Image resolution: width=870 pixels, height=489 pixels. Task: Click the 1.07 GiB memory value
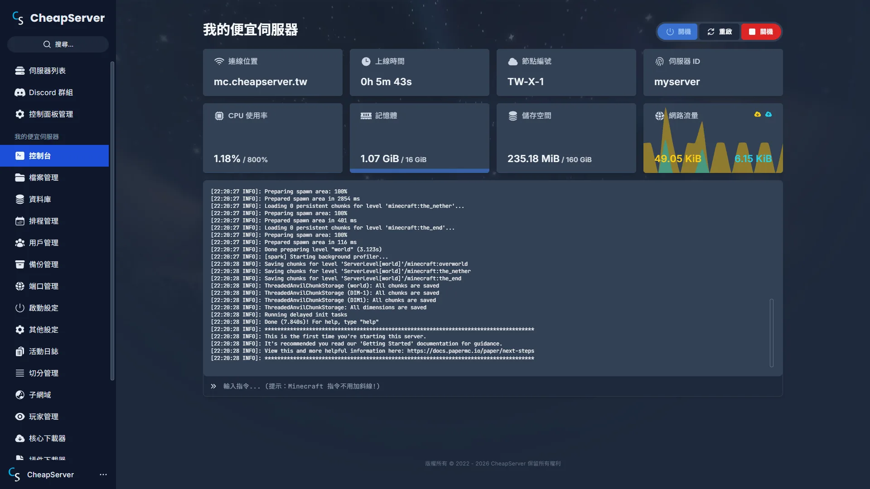[x=380, y=159]
